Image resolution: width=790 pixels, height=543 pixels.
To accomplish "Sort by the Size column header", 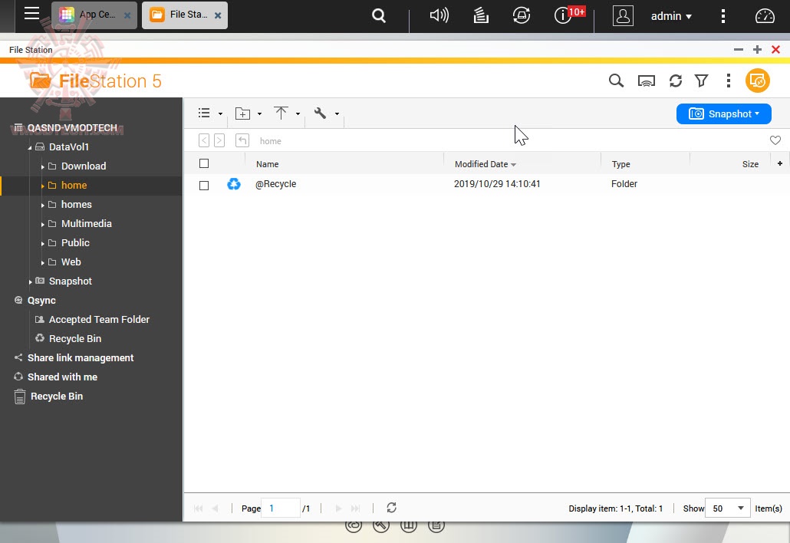I will click(750, 164).
